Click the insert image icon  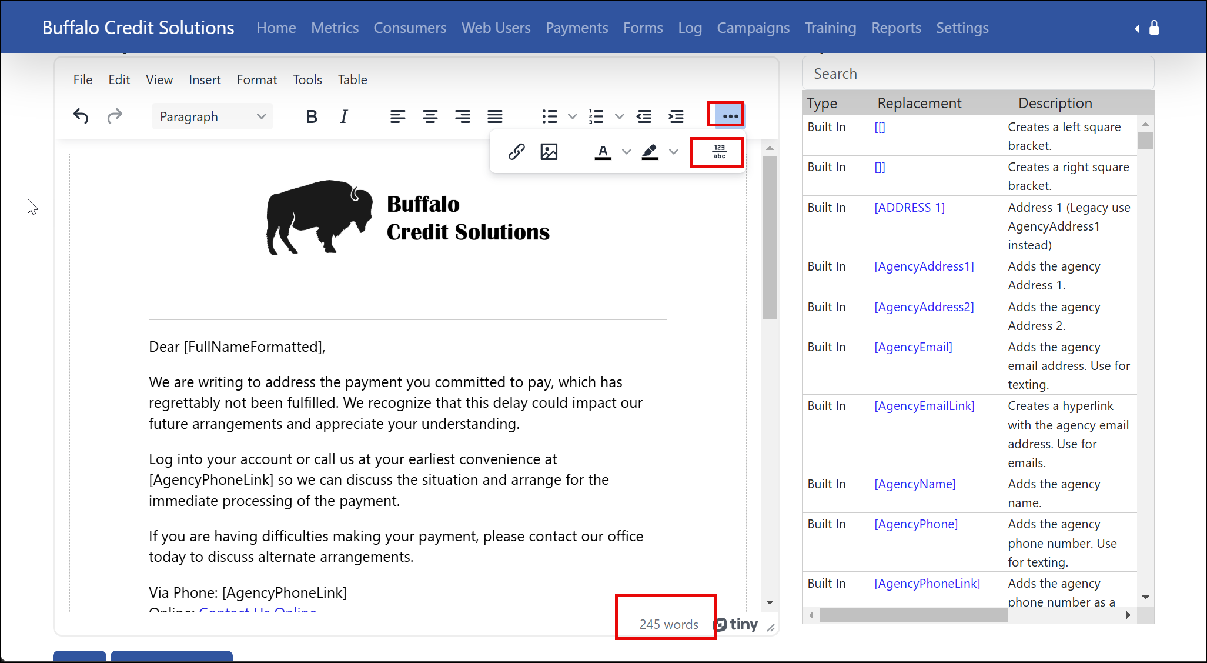(549, 152)
